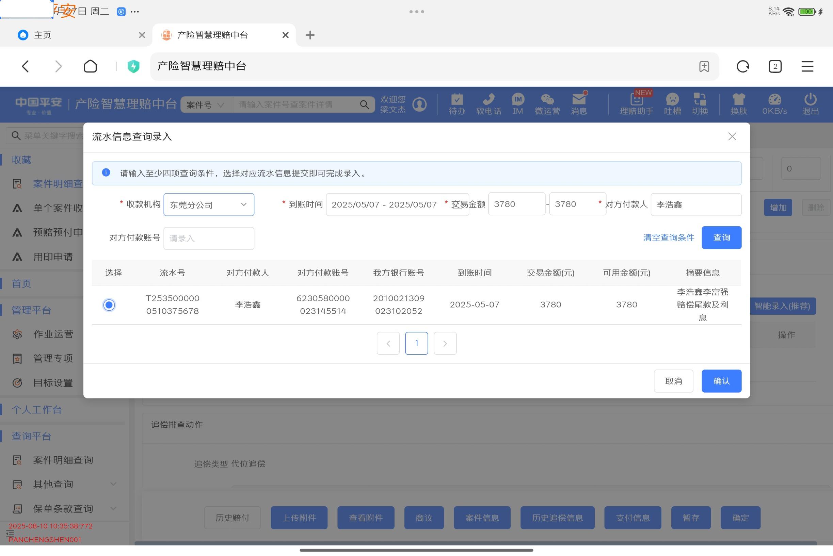Click the 到账时间 date range field
Image resolution: width=833 pixels, height=556 pixels.
coord(397,205)
